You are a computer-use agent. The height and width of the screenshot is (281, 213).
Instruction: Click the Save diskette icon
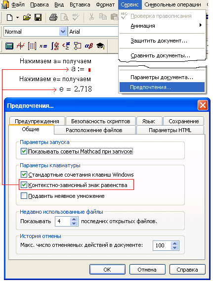pyautogui.click(x=38, y=17)
